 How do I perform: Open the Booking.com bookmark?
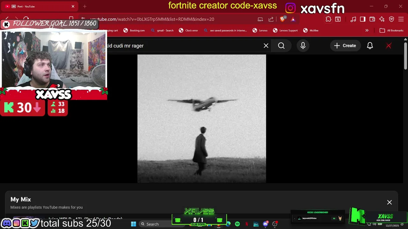point(134,31)
